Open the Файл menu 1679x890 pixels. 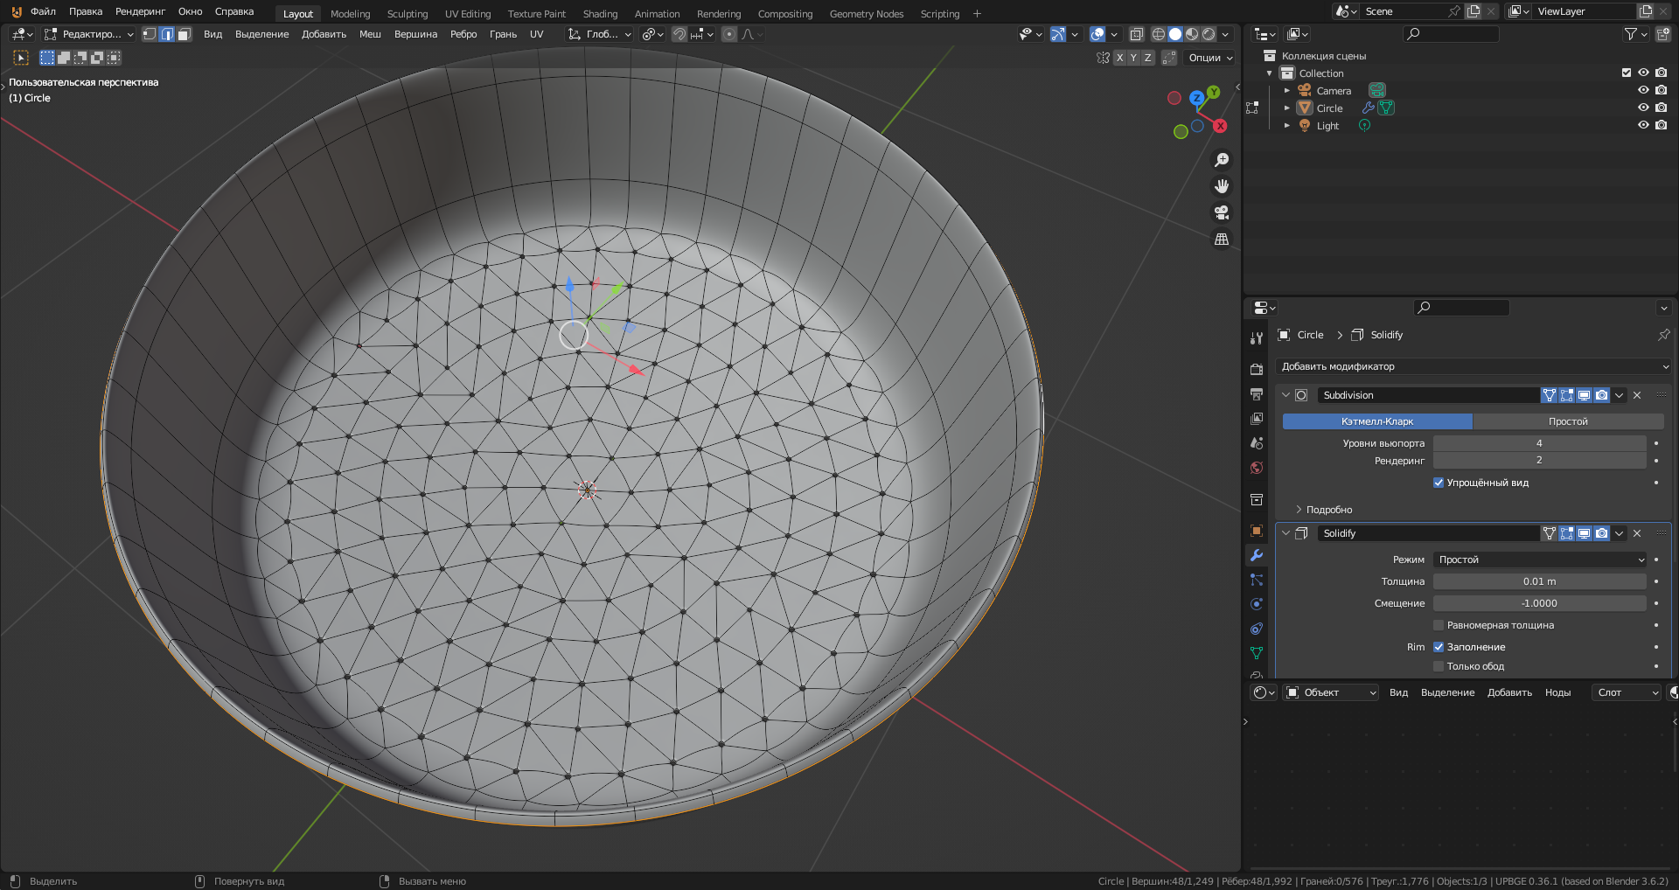pos(43,11)
